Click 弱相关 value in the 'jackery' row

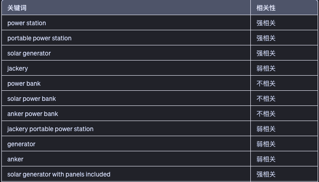266,68
